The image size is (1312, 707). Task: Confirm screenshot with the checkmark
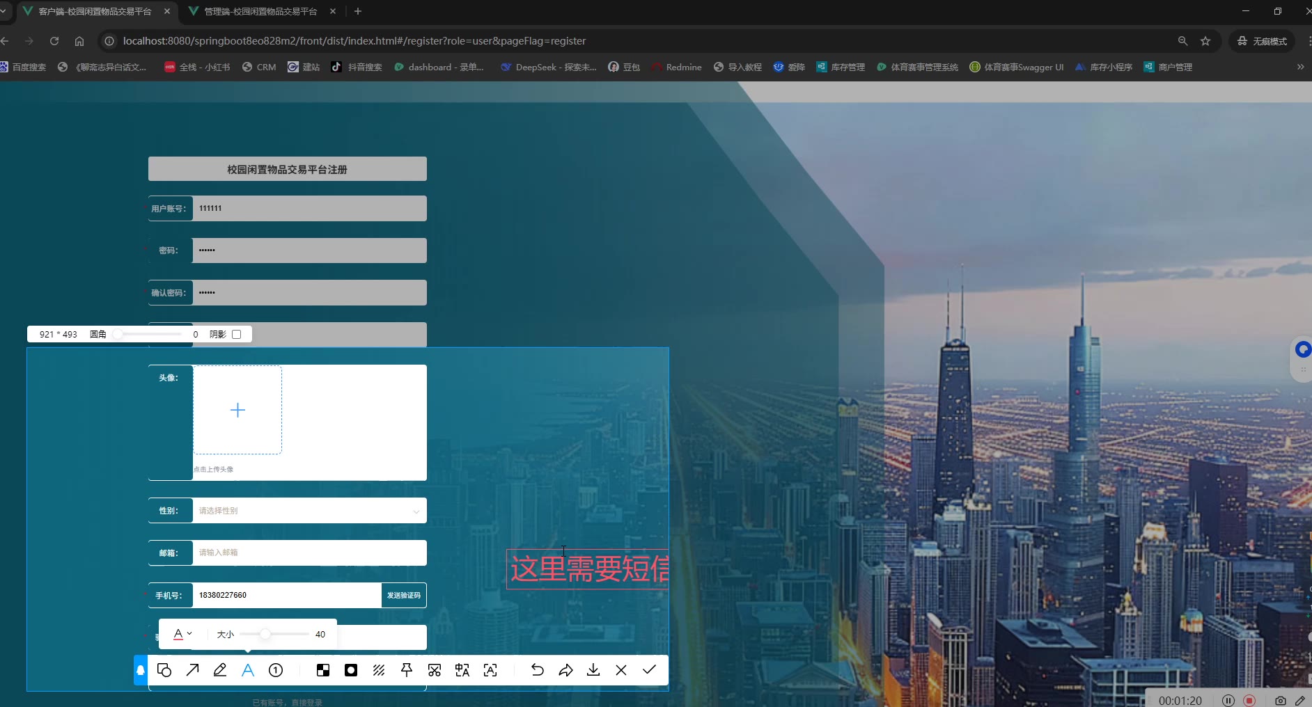tap(649, 669)
